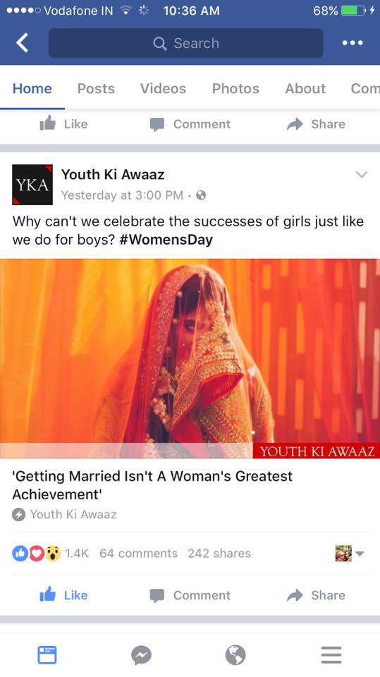View the 64 comments

coord(138,554)
